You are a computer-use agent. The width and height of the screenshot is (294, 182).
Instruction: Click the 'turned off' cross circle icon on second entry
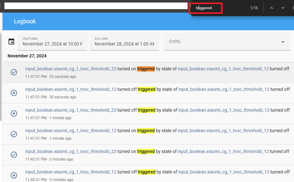pos(14,93)
